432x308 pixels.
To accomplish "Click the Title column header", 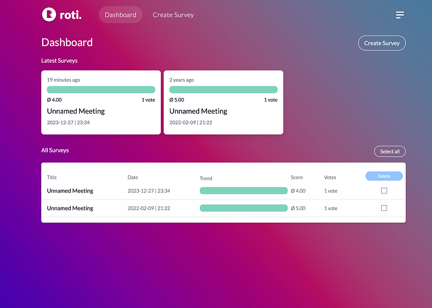I will (51, 177).
